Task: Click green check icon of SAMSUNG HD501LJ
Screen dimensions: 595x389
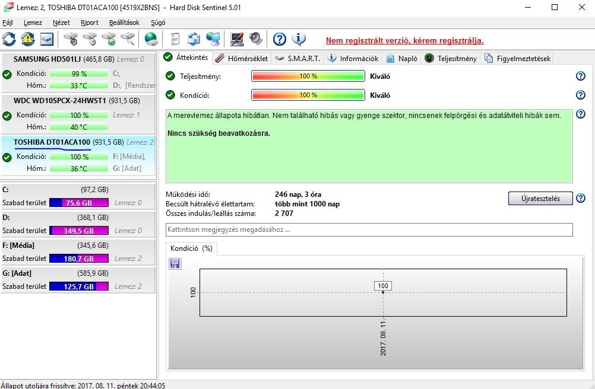Action: coord(7,74)
